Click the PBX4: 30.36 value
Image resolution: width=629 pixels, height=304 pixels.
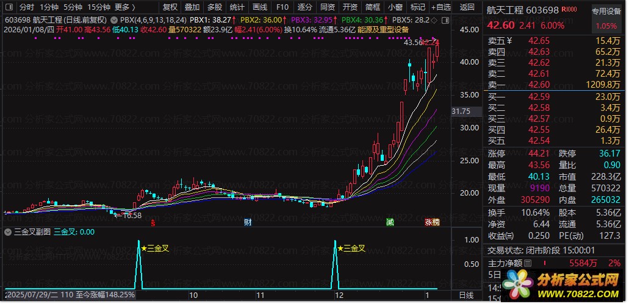(x=362, y=19)
